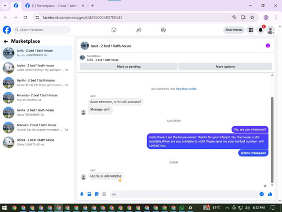Click the chat vertical scrollbar thumb
Screen dimensions: 282x212
pyautogui.click(x=272, y=140)
